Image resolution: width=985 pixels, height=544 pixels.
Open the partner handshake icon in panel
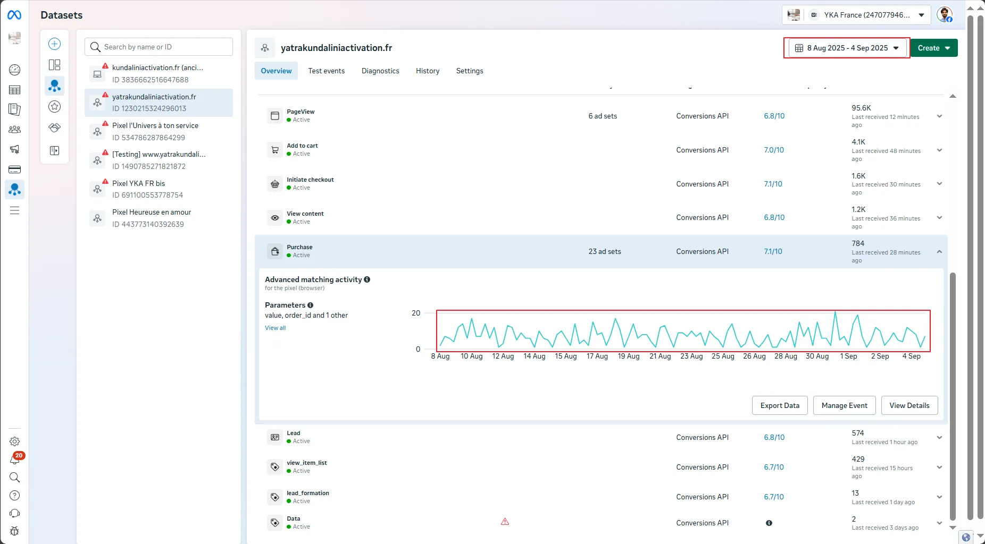54,127
